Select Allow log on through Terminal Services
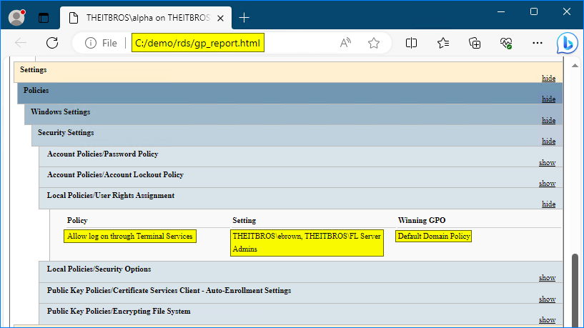Screen dimensions: 584x328 (x=130, y=236)
